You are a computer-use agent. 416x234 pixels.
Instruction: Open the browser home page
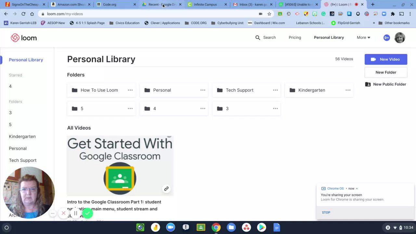pos(32,14)
